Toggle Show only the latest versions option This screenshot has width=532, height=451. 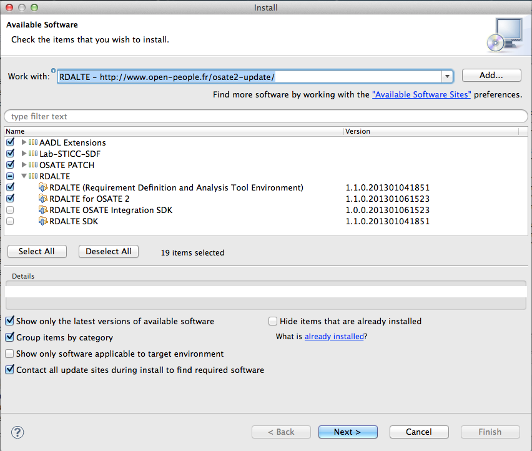point(10,320)
